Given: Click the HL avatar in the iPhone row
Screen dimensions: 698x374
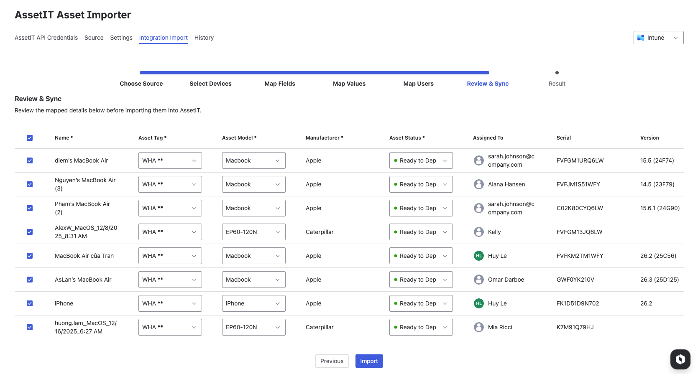Looking at the screenshot, I should pos(478,303).
